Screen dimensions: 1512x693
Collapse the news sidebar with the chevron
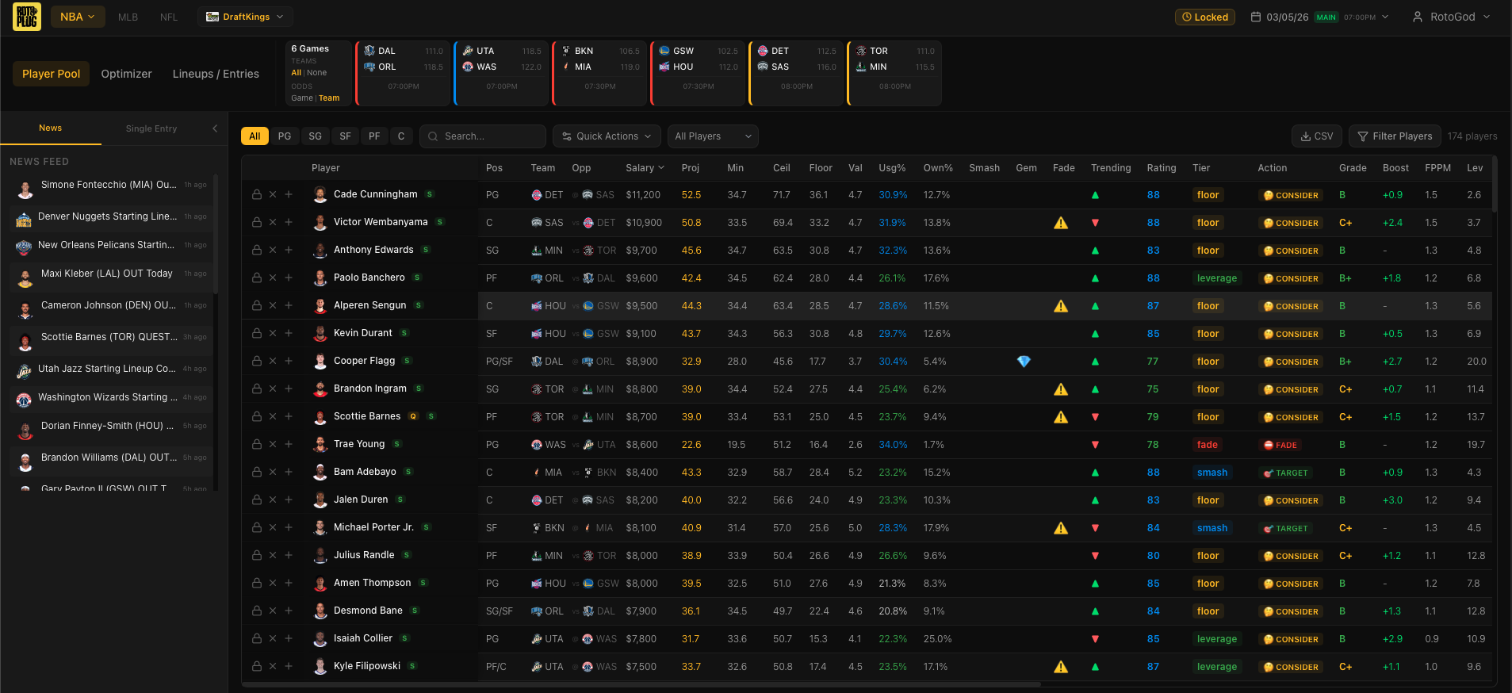(215, 128)
